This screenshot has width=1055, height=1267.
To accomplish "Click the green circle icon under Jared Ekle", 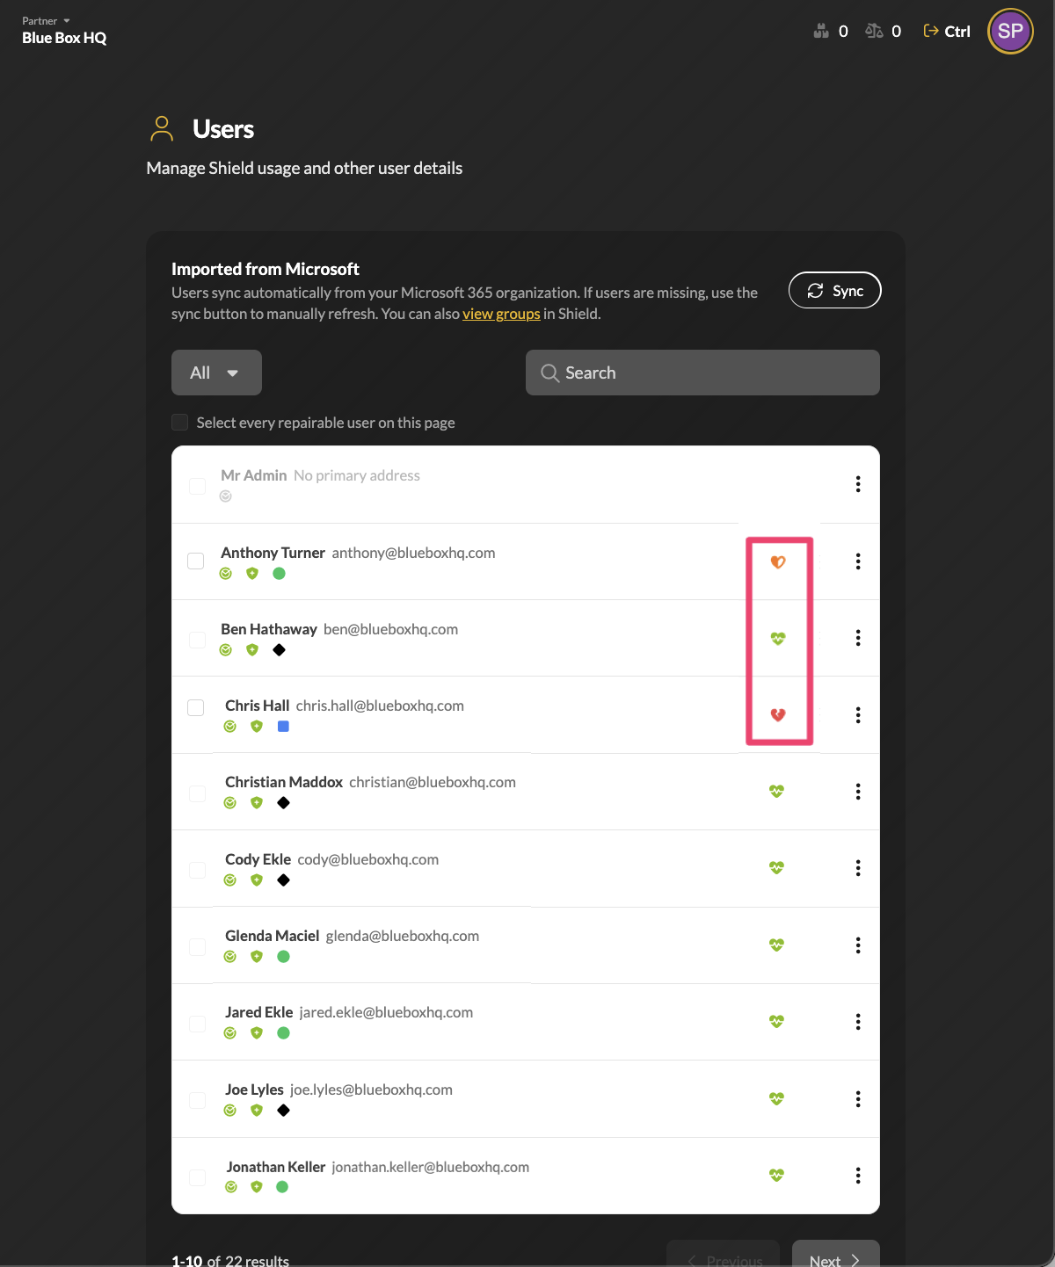I will [x=283, y=1033].
